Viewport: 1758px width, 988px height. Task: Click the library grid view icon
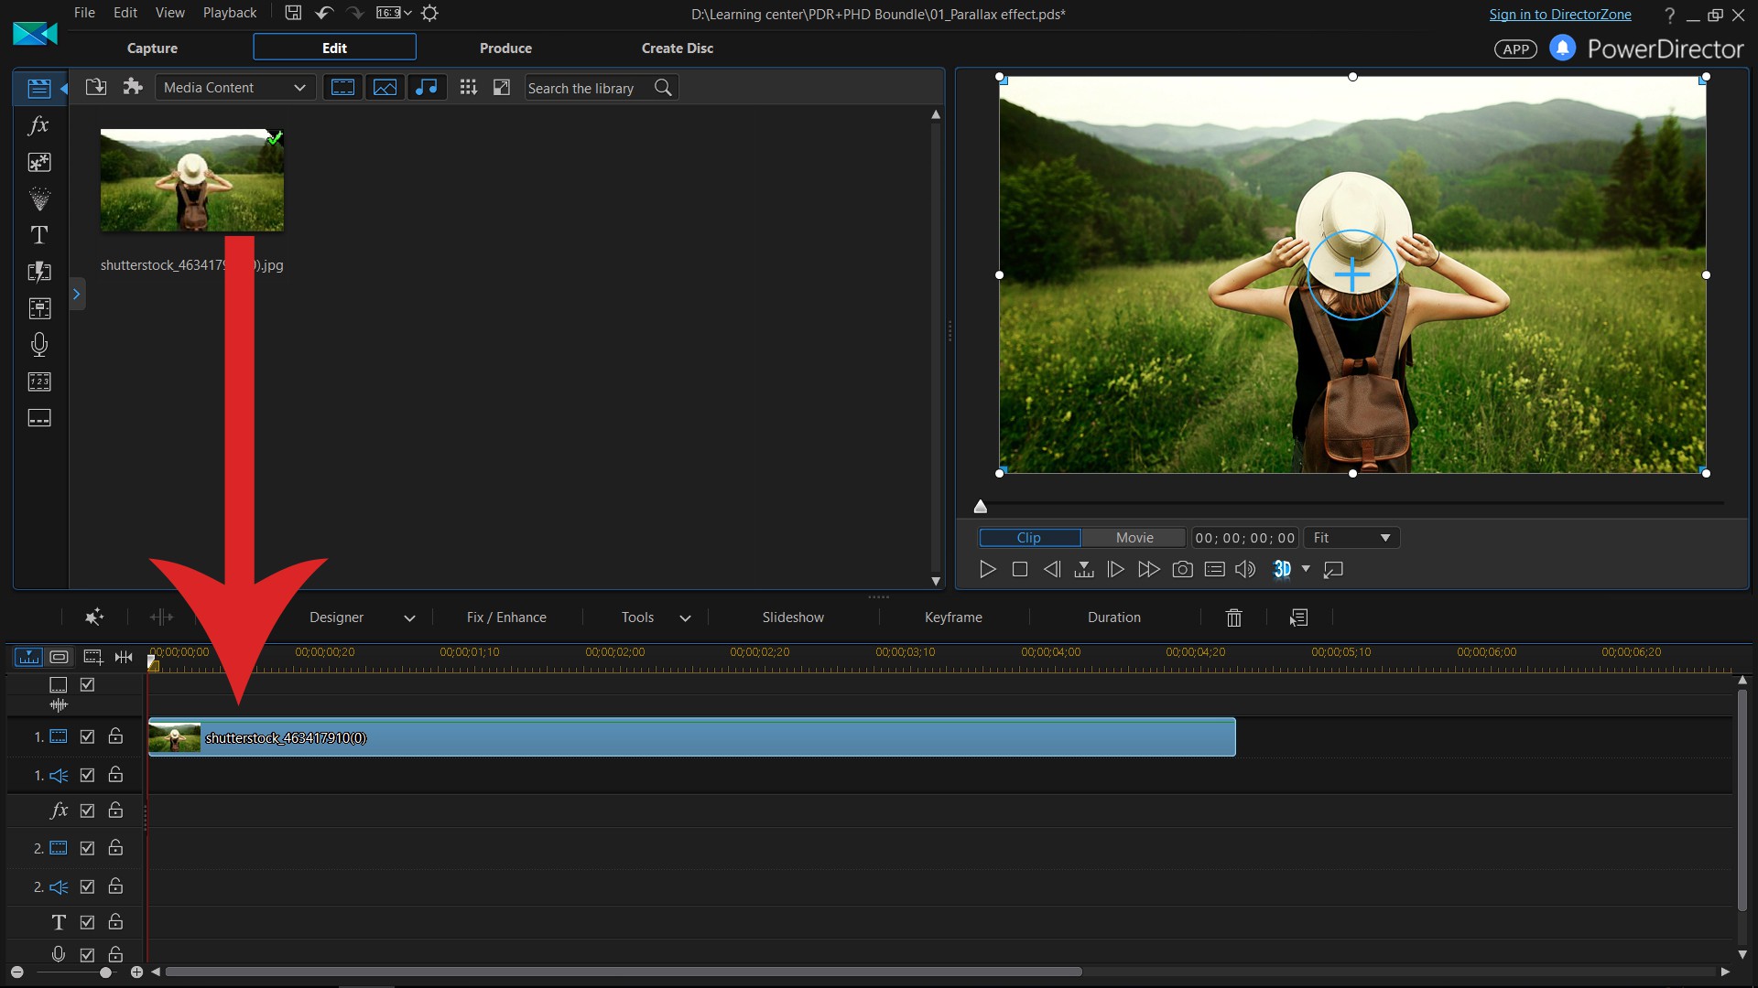click(x=468, y=87)
